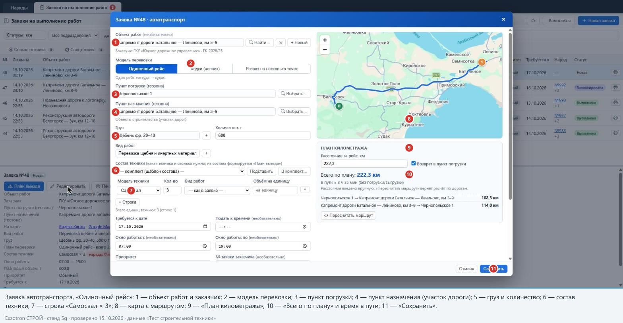Image resolution: width=623 pixels, height=323 pixels.
Task: Switch to the Наряды tab
Action: click(19, 8)
